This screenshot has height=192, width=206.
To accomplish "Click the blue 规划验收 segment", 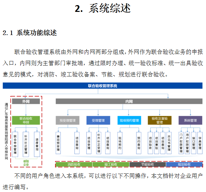I will 184,164.
